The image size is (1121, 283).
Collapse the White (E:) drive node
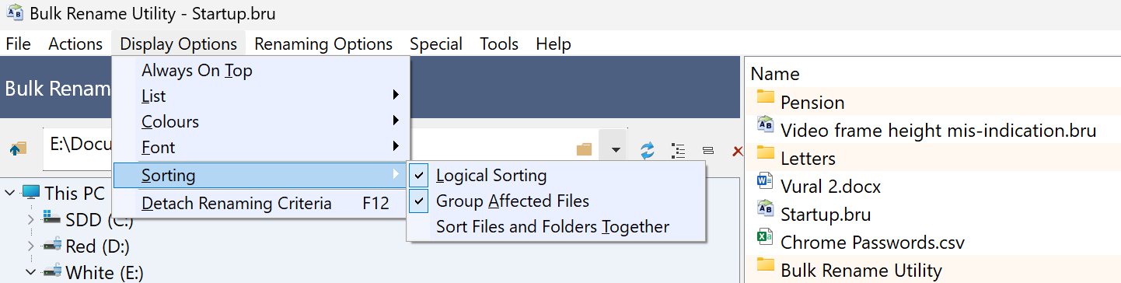tap(31, 272)
